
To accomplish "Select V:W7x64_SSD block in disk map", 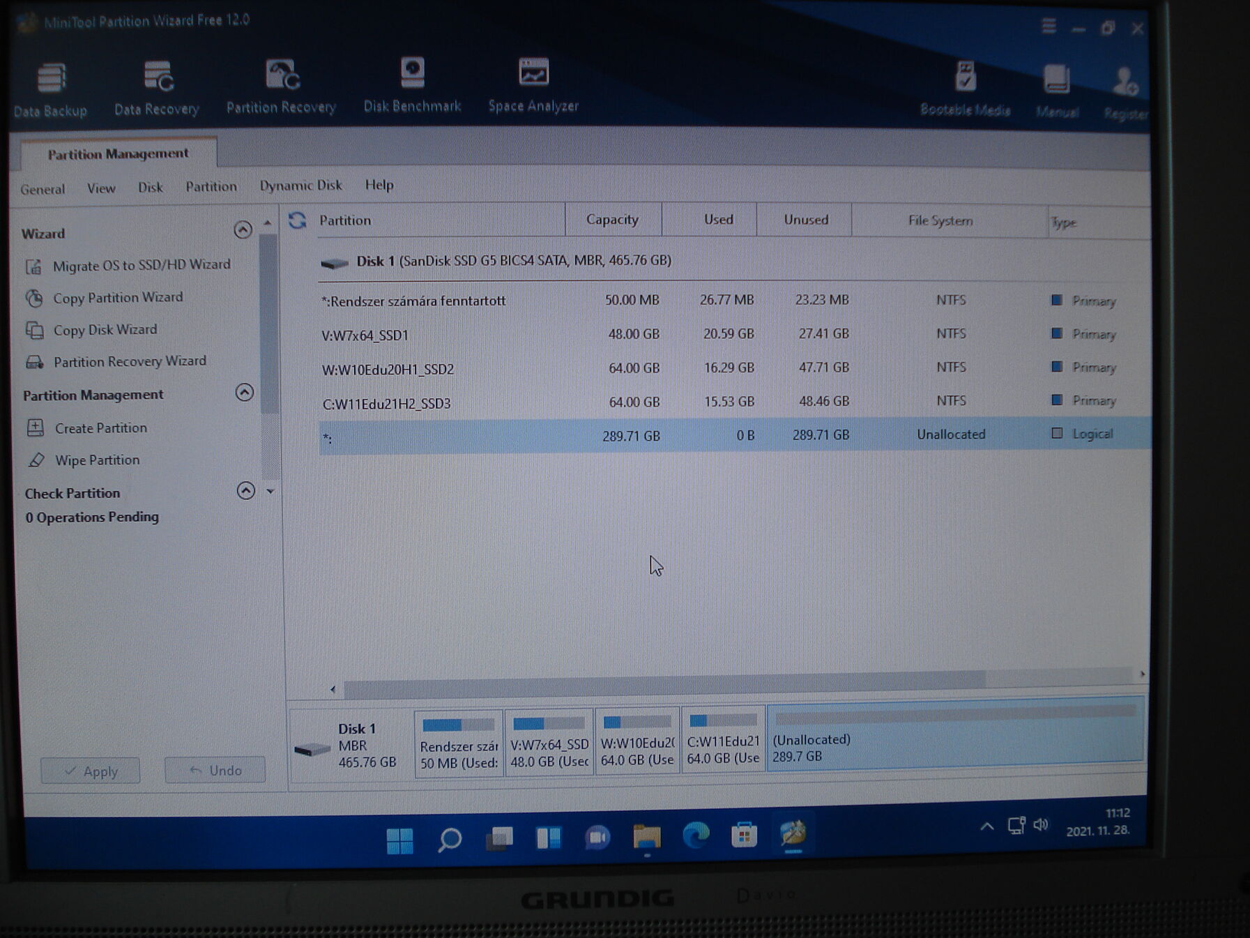I will coord(549,743).
